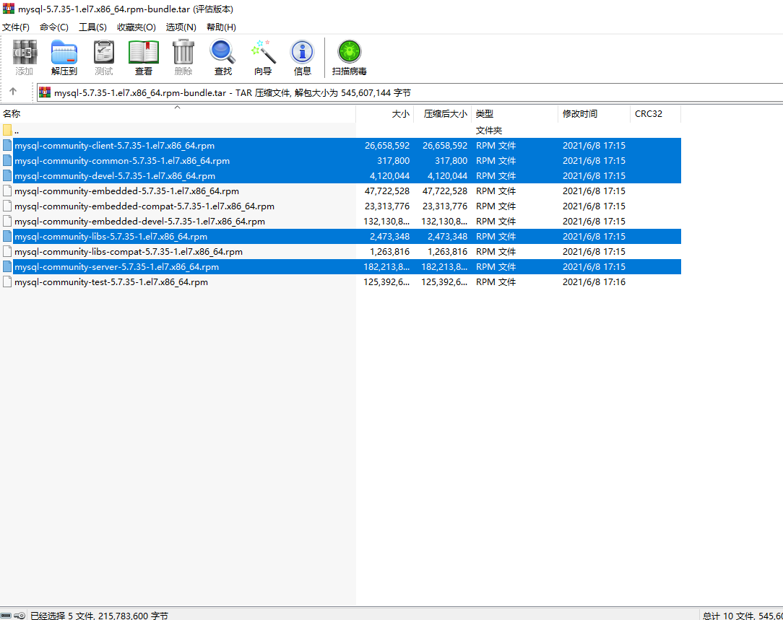Click file icon of mysql-community-test rpm
Screen dimensions: 783x620
pos(7,281)
